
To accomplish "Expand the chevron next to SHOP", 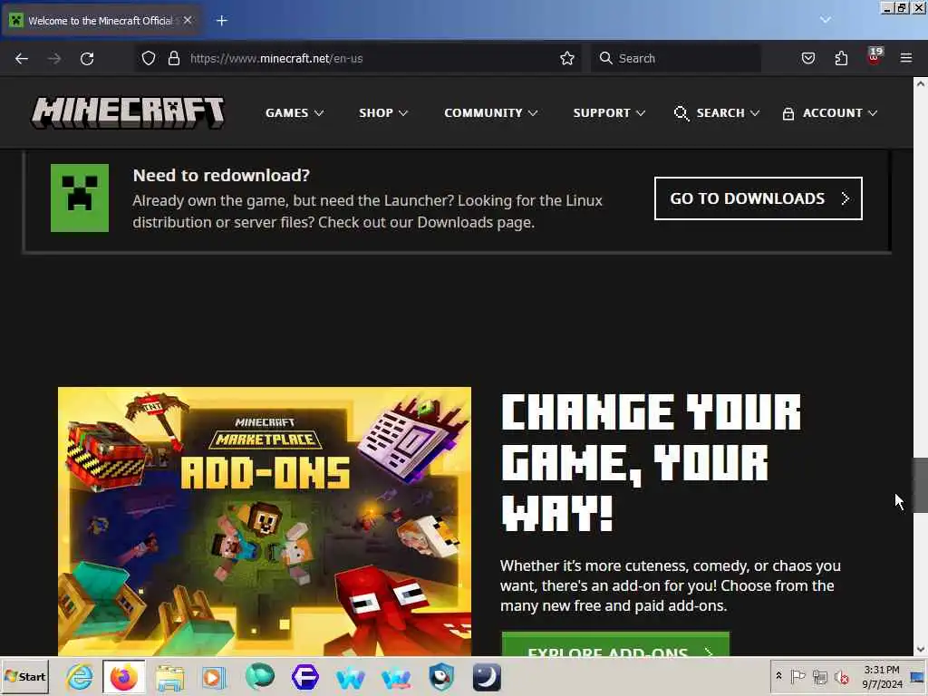I will pos(403,113).
